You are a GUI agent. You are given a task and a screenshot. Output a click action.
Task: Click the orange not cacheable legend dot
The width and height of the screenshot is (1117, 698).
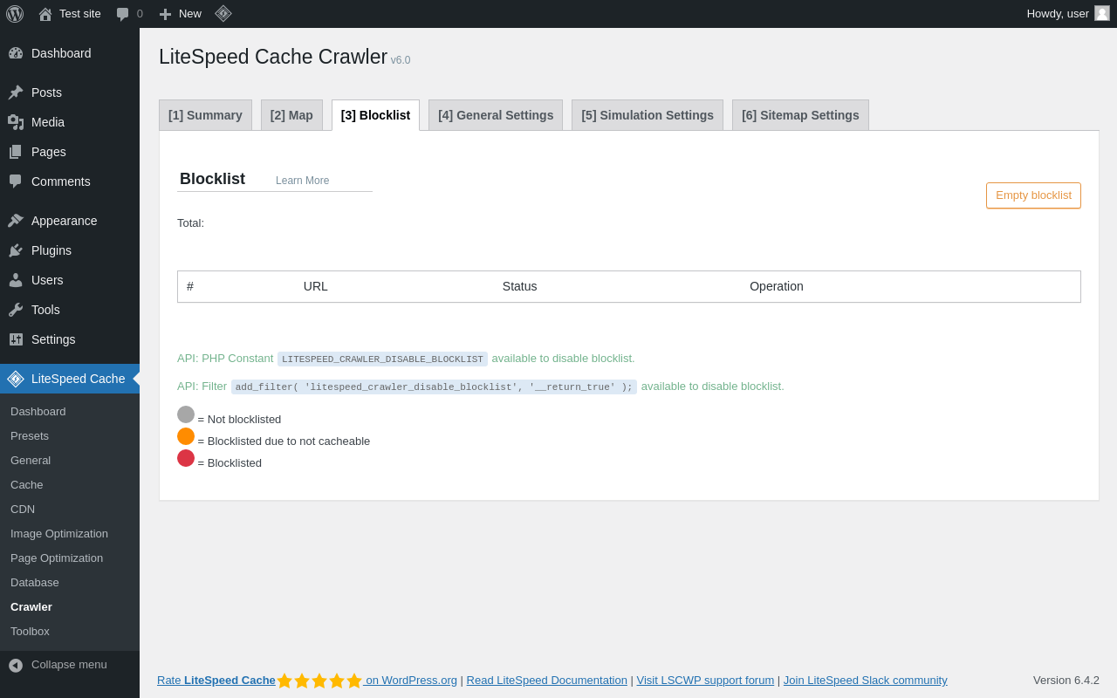coord(186,436)
